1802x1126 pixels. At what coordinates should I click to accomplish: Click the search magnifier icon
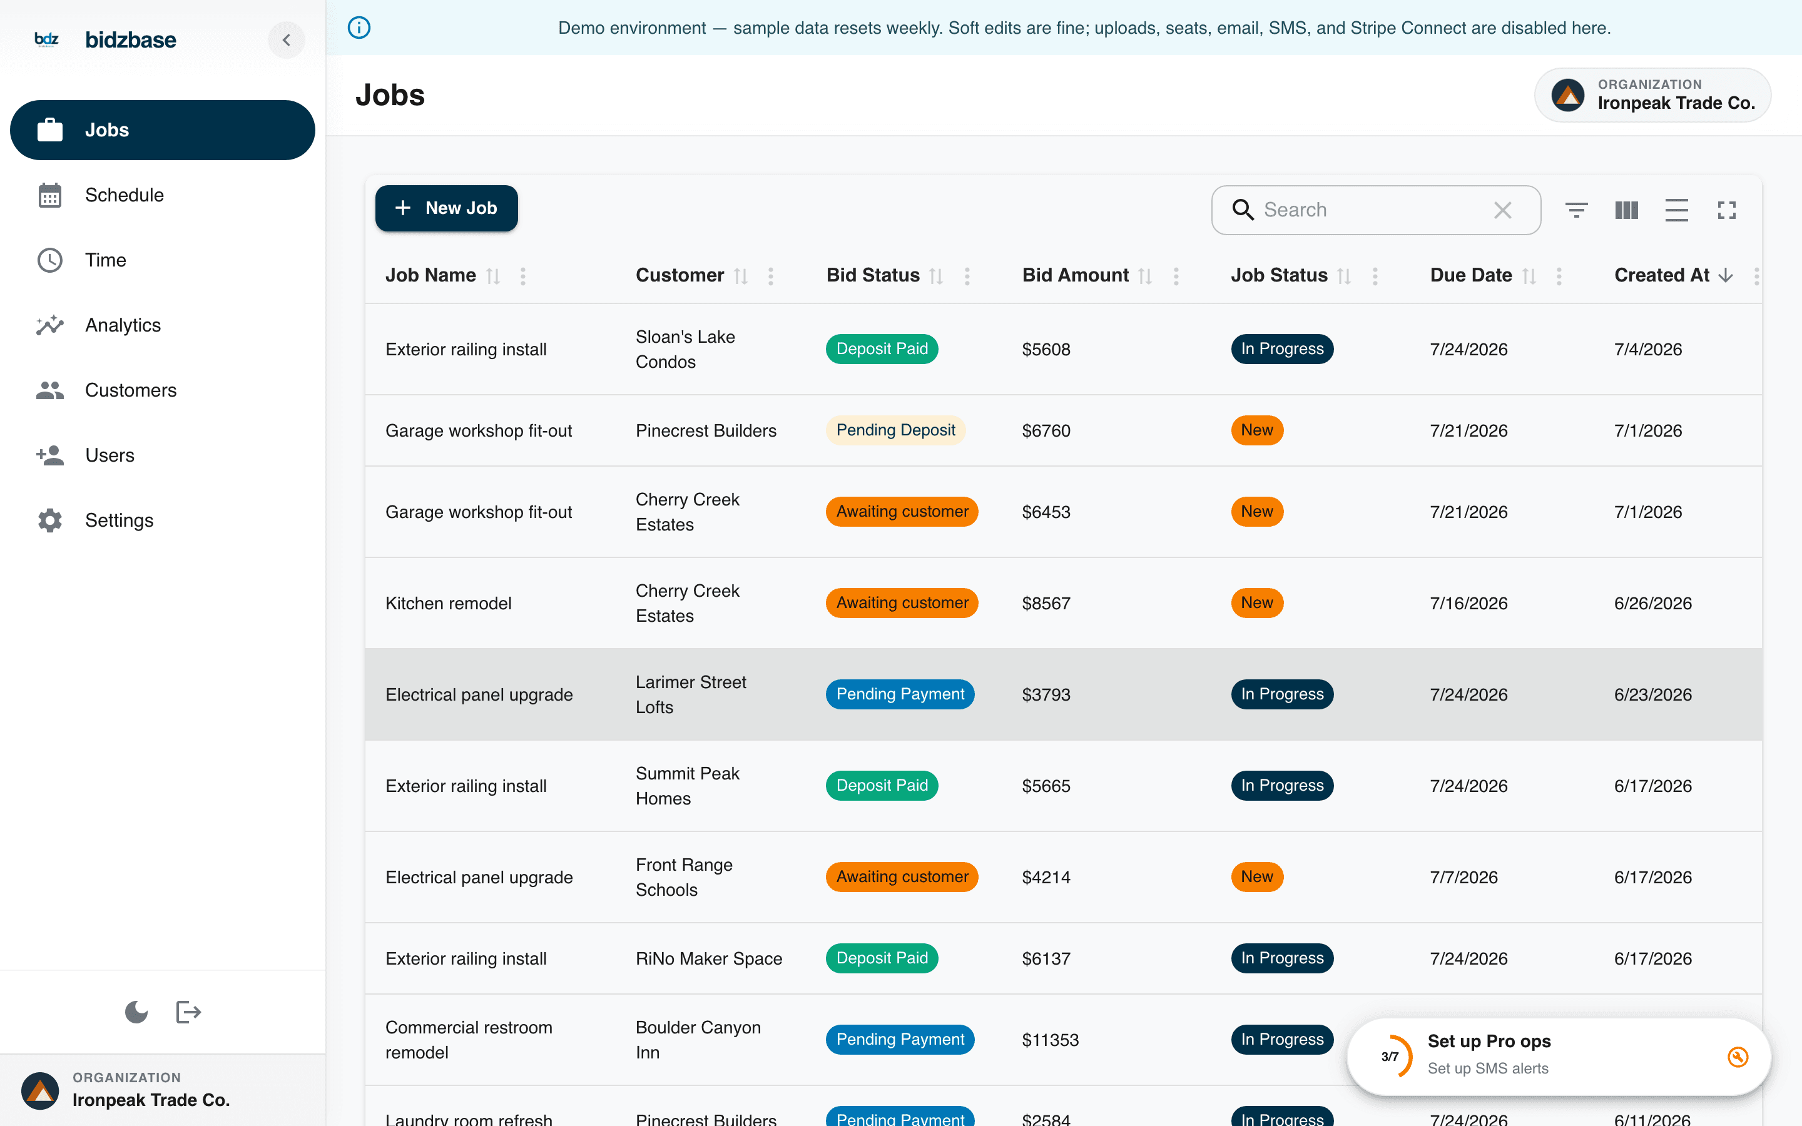1243,210
